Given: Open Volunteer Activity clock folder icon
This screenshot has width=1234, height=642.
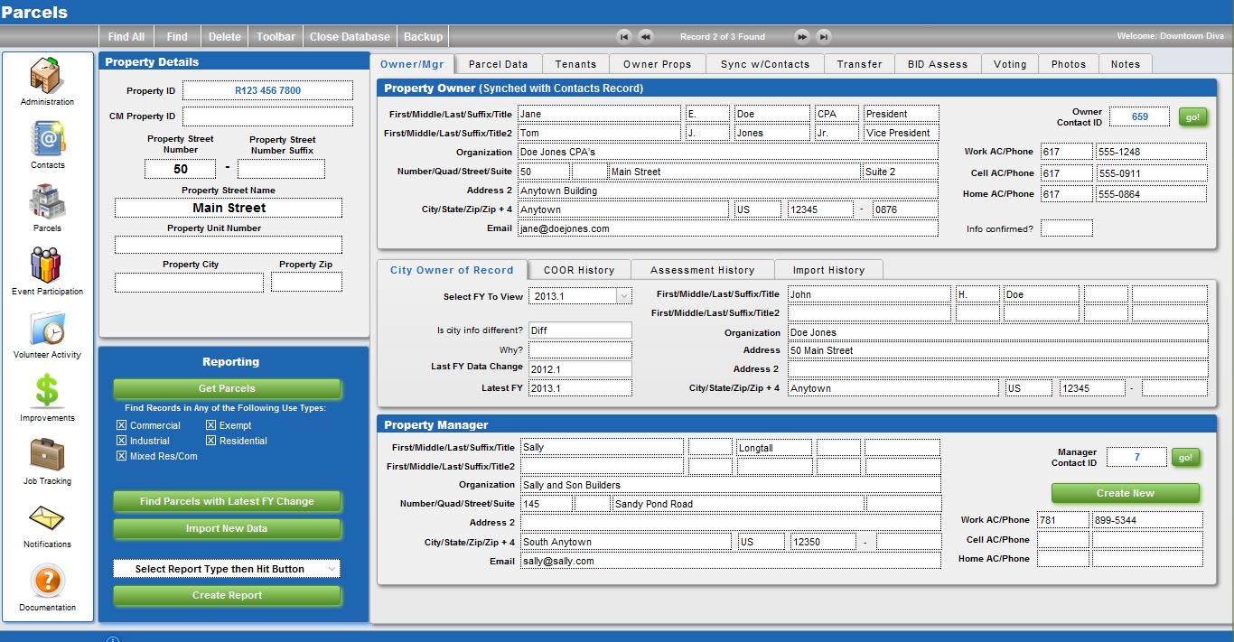Looking at the screenshot, I should click(x=47, y=329).
